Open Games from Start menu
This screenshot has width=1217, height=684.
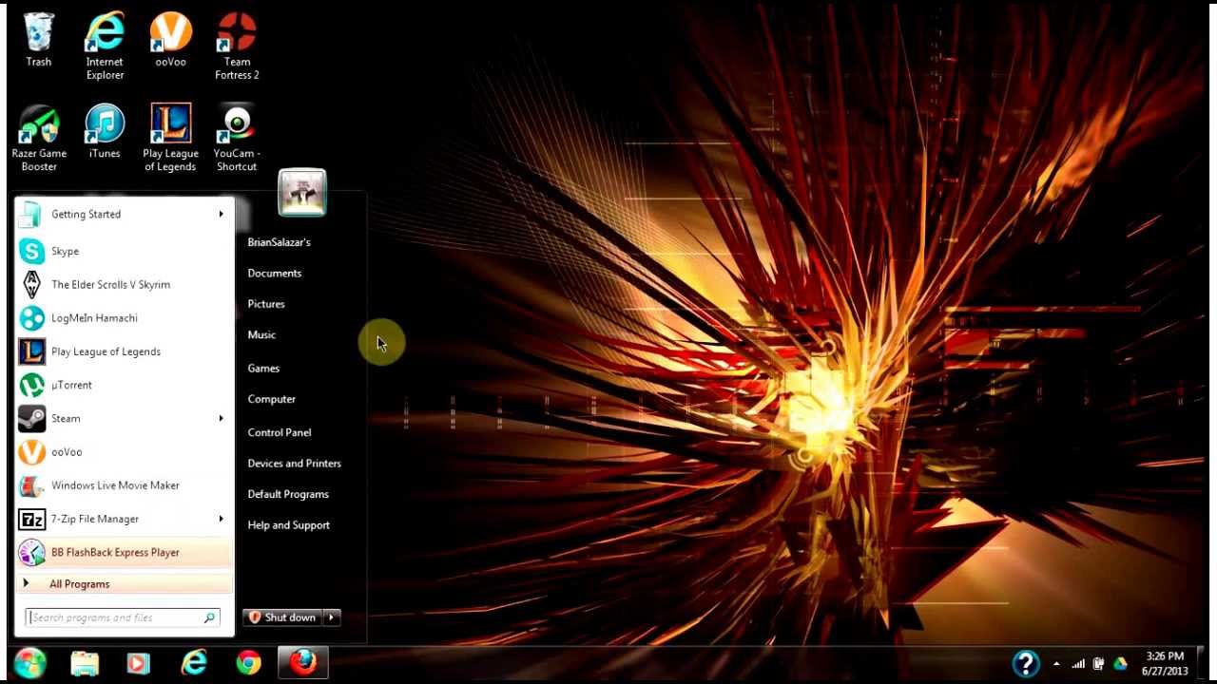(x=263, y=368)
